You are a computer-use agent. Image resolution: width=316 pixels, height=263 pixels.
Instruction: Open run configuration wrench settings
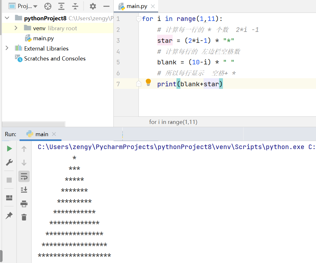tap(9, 162)
